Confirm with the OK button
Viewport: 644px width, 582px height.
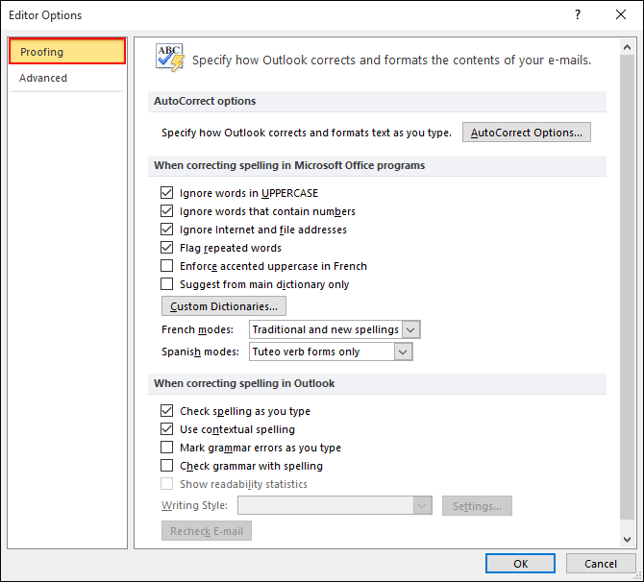click(520, 564)
